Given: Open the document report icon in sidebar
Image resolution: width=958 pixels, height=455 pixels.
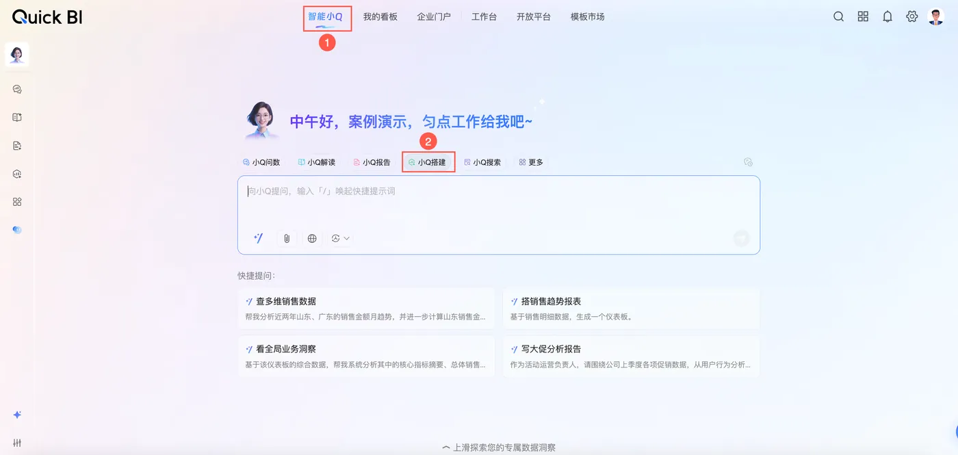Looking at the screenshot, I should point(17,146).
